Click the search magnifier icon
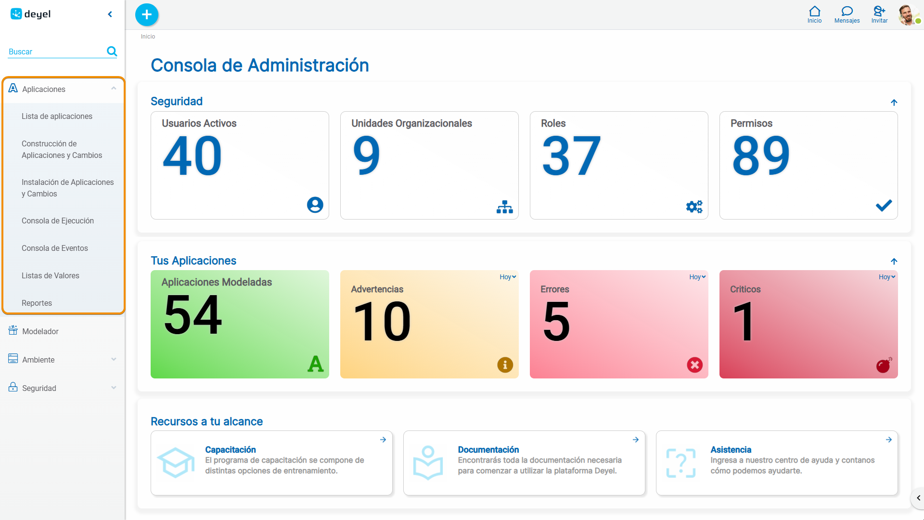Image resolution: width=924 pixels, height=520 pixels. click(112, 52)
